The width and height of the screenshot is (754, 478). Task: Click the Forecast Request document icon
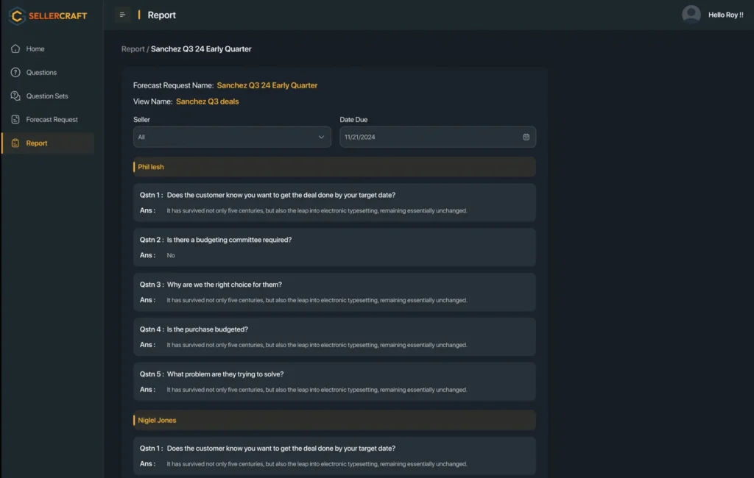15,119
